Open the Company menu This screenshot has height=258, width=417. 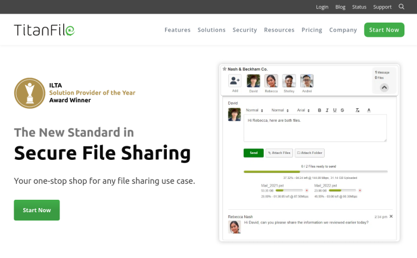[x=343, y=30]
